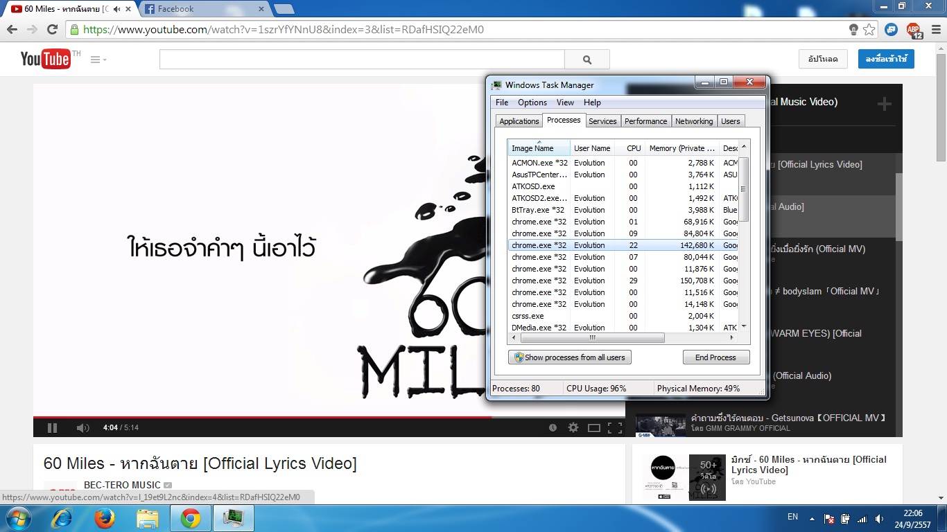Go back with Chrome's back arrow
The height and width of the screenshot is (532, 947).
pyautogui.click(x=12, y=30)
